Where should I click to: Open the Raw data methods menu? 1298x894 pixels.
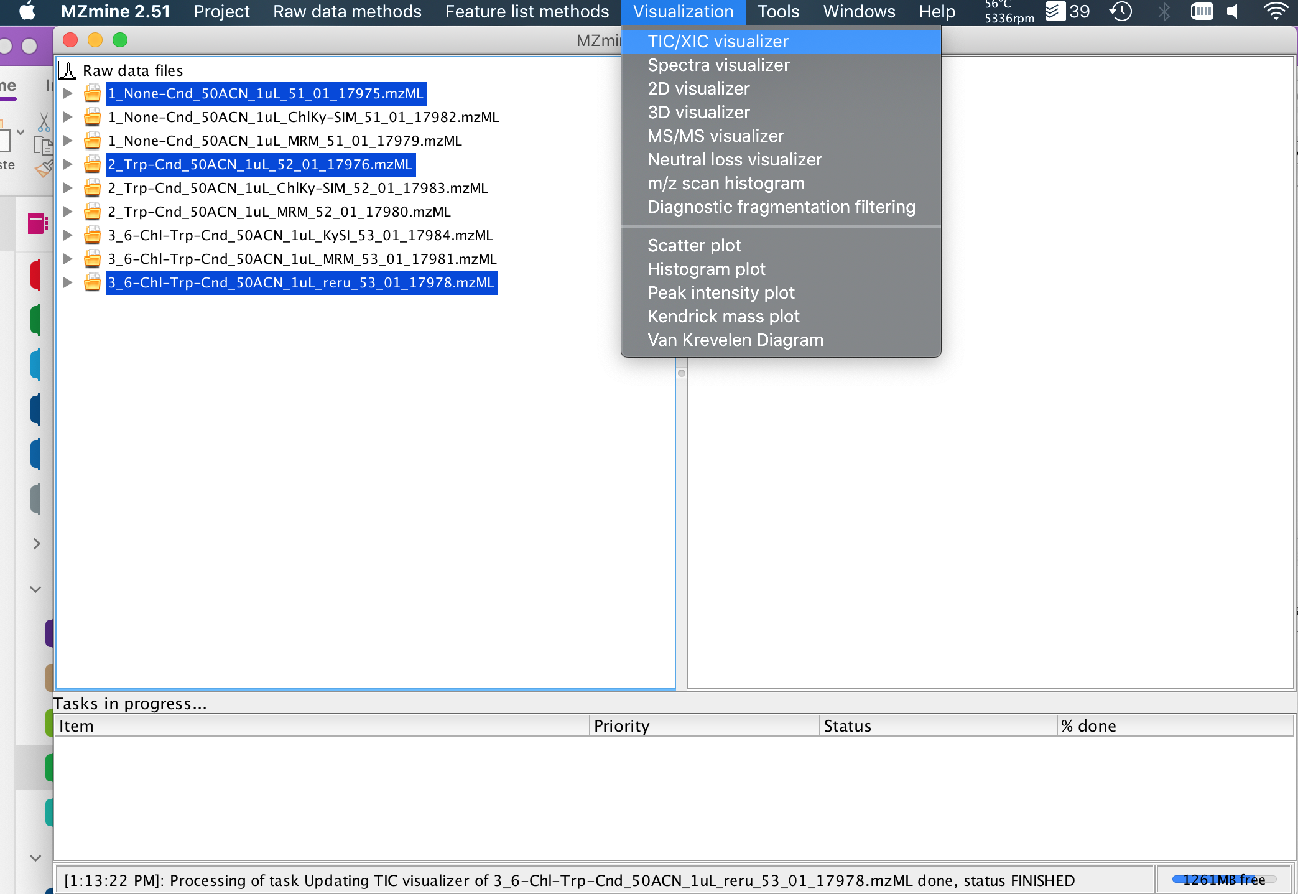347,11
